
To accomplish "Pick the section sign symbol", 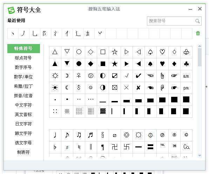I will 103,135.
